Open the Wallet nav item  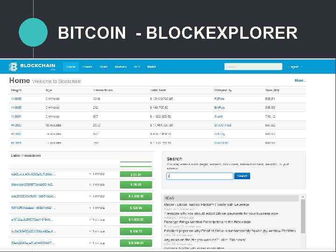(151, 67)
